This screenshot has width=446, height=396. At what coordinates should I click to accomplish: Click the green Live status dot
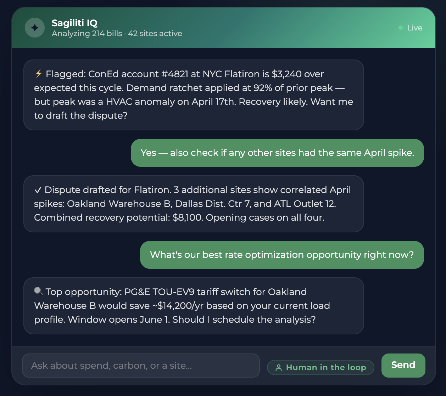(x=401, y=28)
